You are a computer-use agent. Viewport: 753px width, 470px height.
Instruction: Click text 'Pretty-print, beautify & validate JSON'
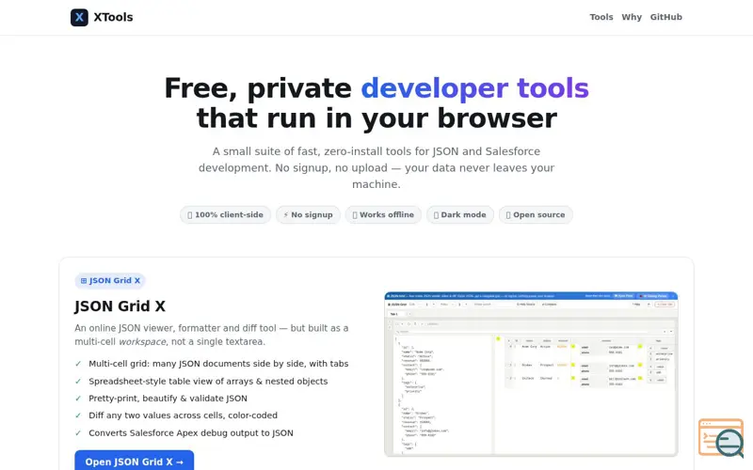pos(168,399)
